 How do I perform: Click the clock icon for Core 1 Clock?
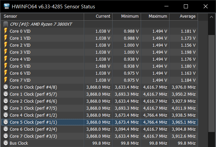tap(6, 94)
